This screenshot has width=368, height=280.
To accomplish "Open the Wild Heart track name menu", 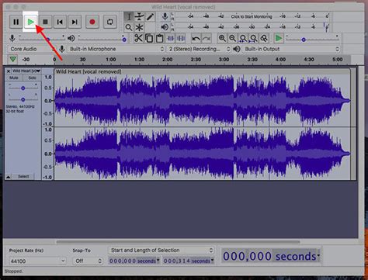I will [x=26, y=71].
